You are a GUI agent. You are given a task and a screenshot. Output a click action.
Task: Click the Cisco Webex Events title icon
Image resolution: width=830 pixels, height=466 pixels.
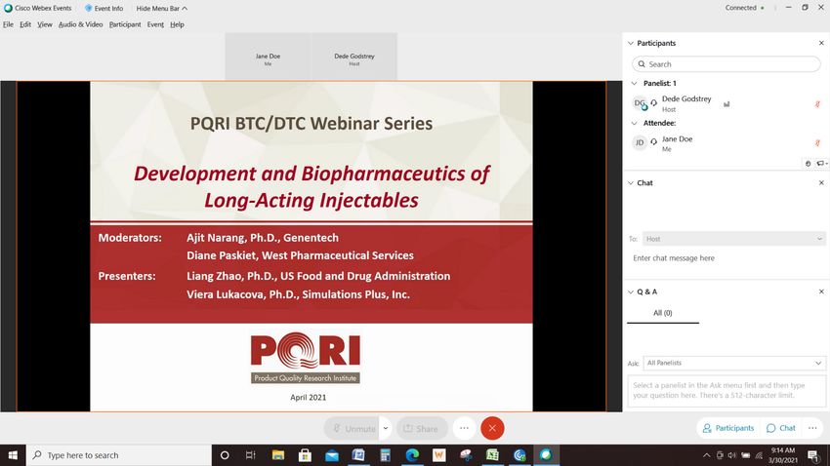[8, 8]
